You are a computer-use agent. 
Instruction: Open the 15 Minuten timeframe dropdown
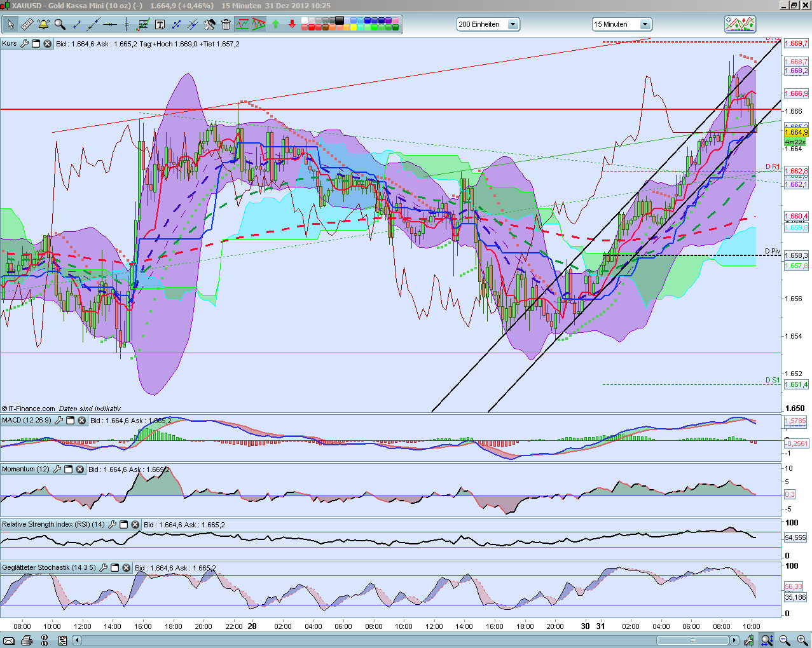coord(622,24)
